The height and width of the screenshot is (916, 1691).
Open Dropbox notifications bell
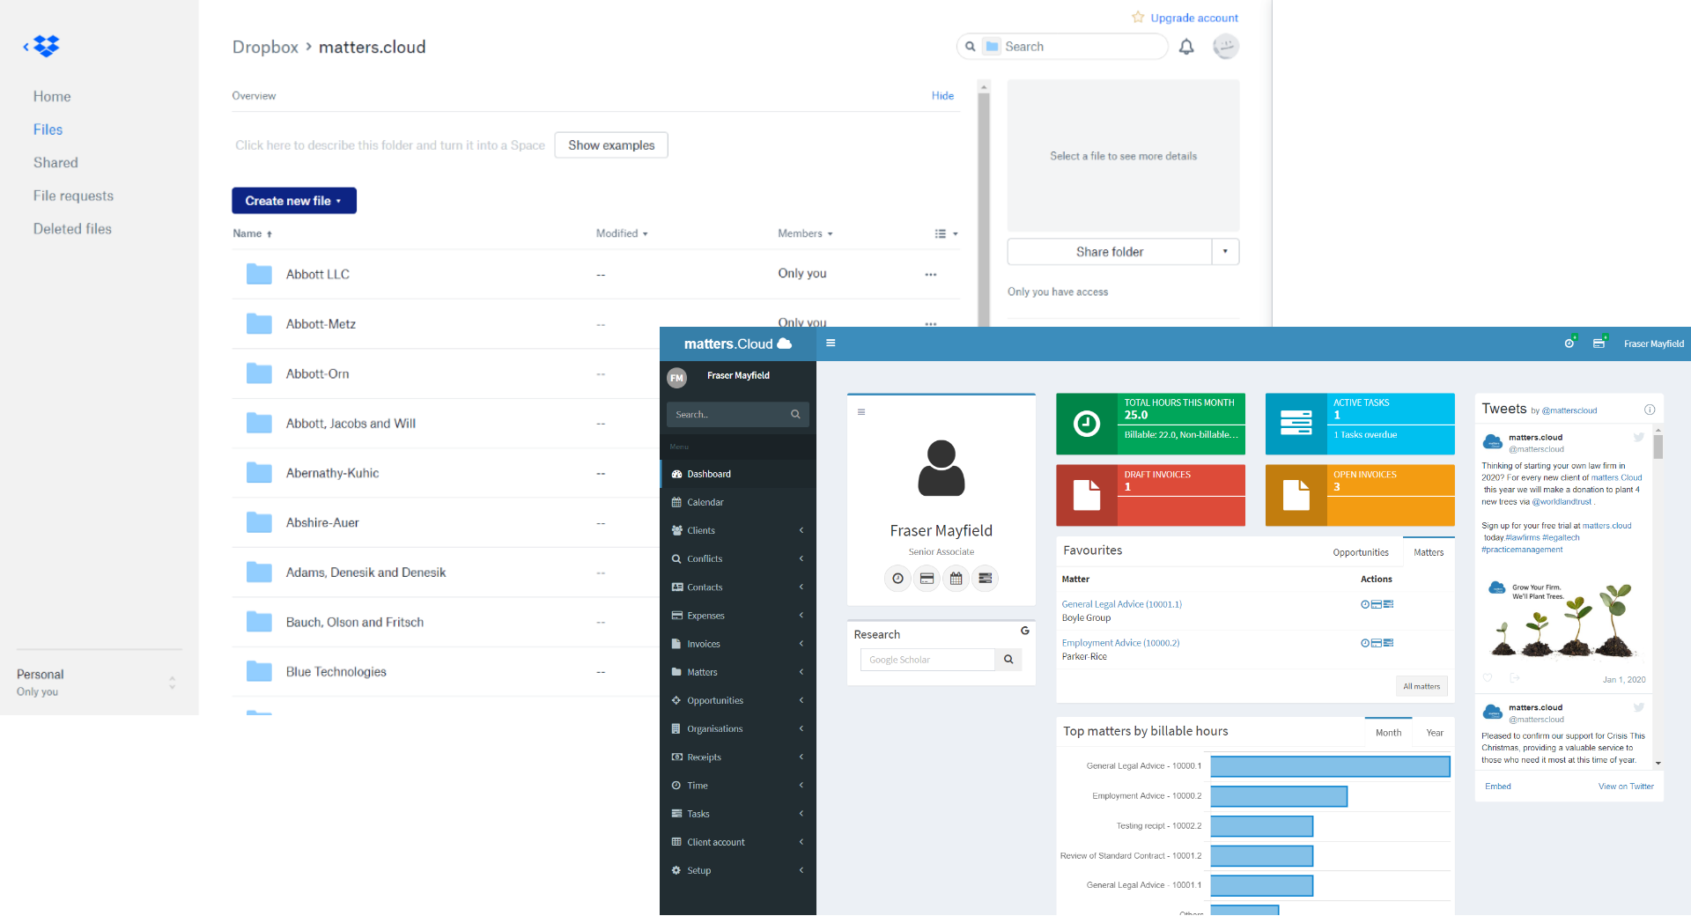point(1186,47)
